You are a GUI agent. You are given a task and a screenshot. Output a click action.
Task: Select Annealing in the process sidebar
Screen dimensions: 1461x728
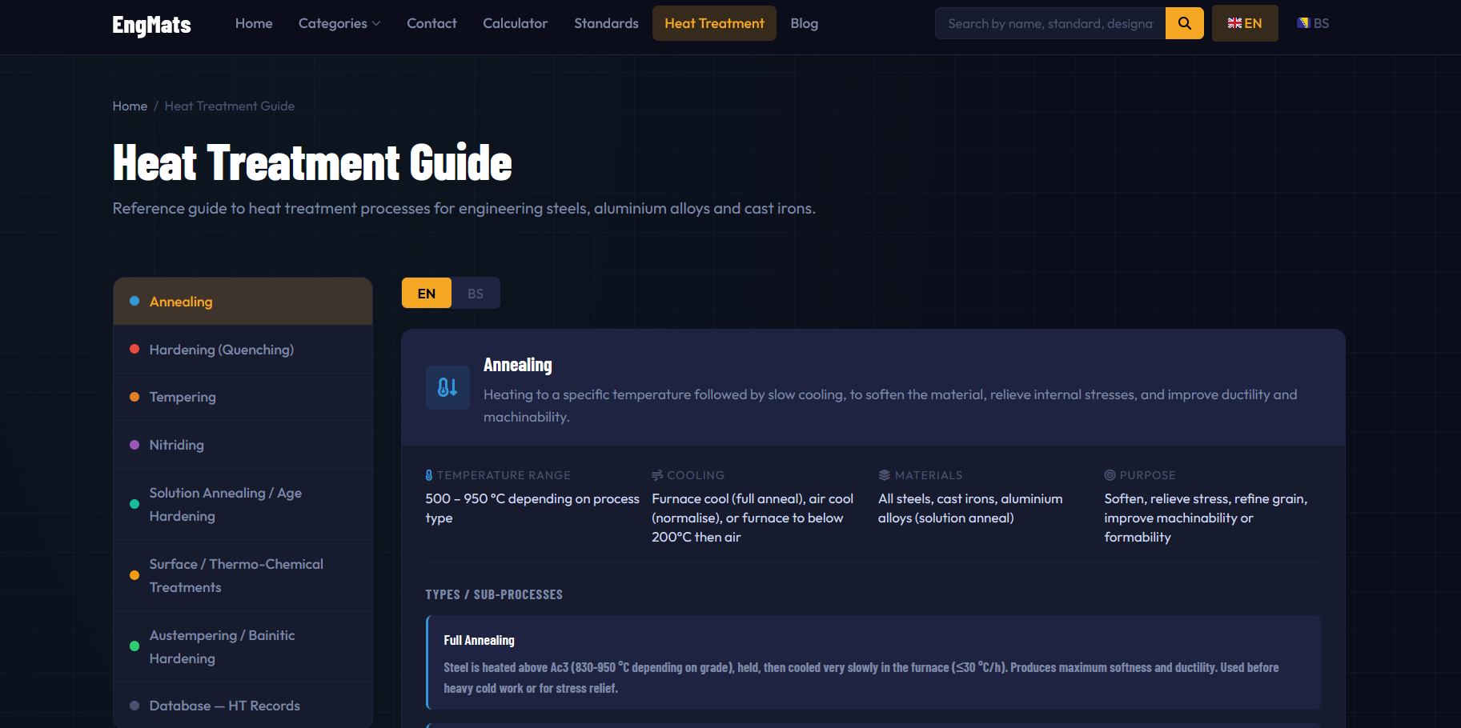(x=243, y=302)
